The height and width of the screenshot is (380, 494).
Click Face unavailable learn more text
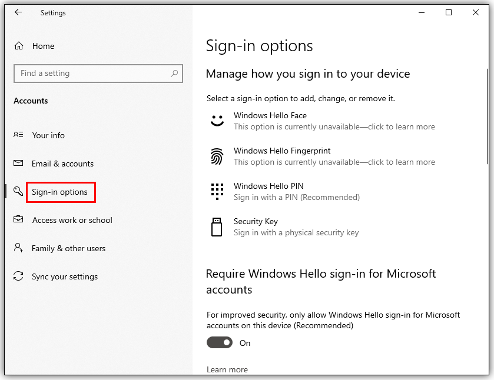click(334, 127)
